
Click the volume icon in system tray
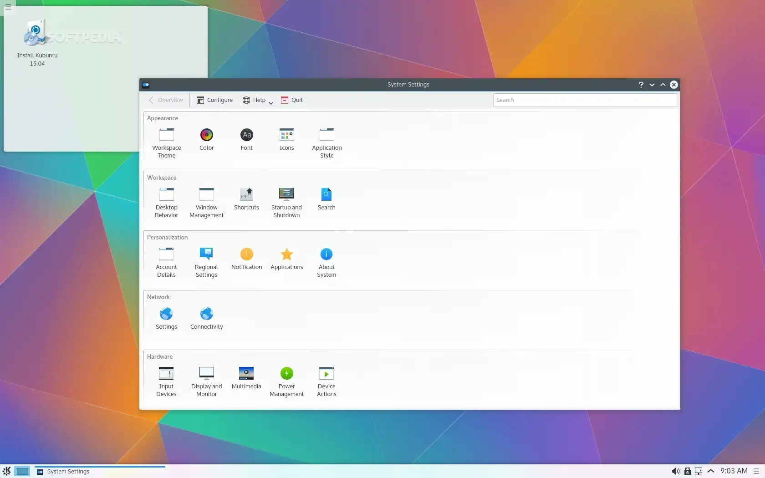point(676,471)
